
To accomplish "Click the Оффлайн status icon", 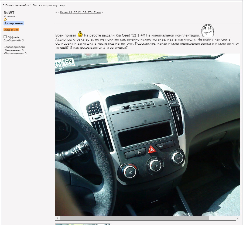I will click(5, 37).
